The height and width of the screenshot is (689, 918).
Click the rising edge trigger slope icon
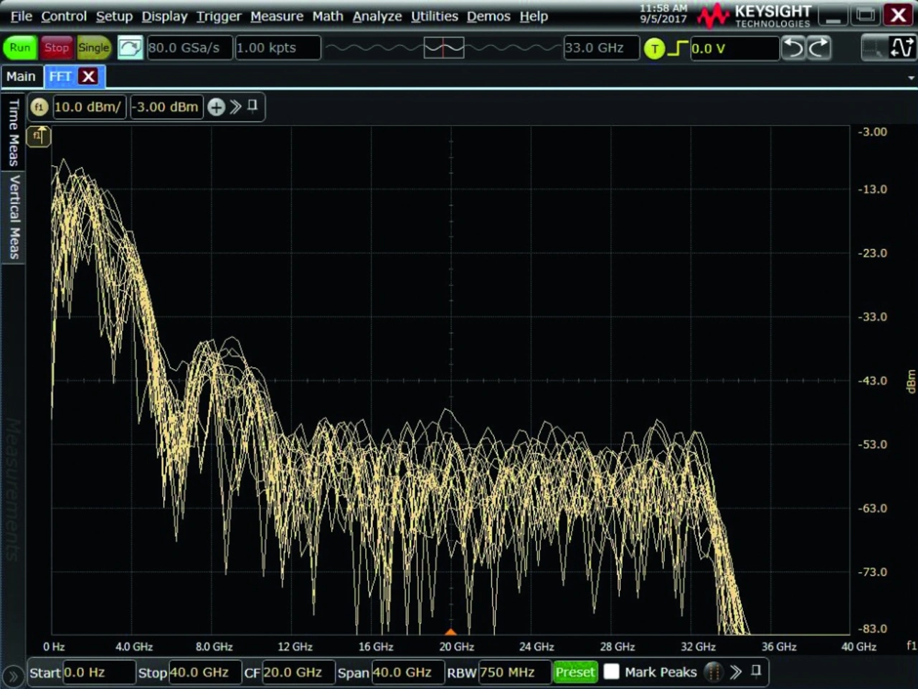pyautogui.click(x=678, y=48)
